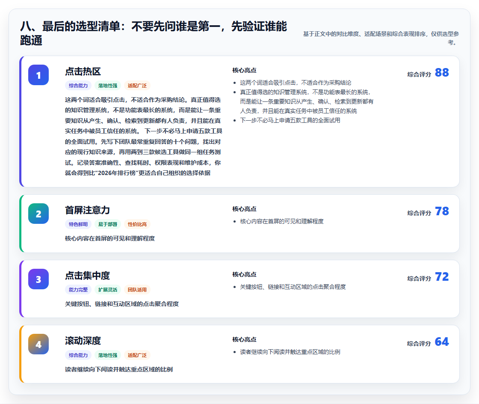Screen dimensions: 479x404
Task: Select the 易于部署 tag
Action: point(108,224)
